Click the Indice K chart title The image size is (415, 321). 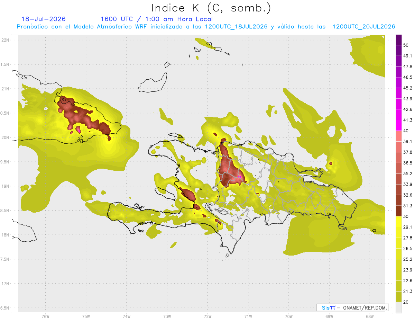pos(211,8)
